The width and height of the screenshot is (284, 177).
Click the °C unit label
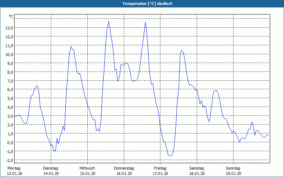11,16
